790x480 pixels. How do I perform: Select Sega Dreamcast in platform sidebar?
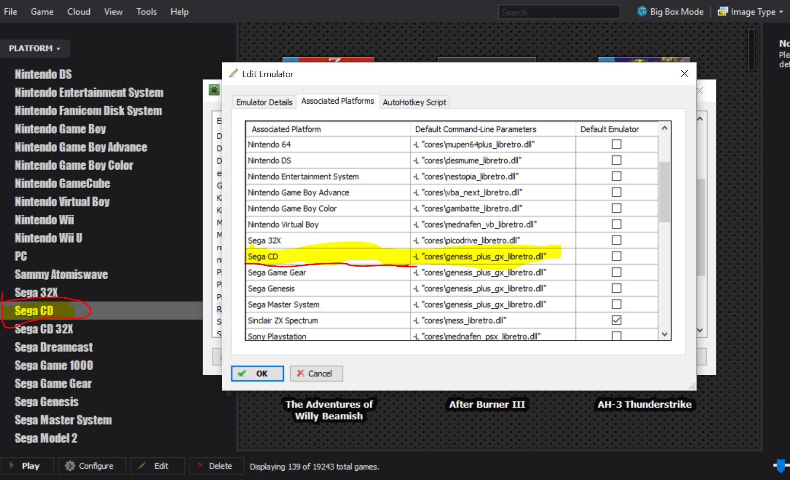click(54, 347)
